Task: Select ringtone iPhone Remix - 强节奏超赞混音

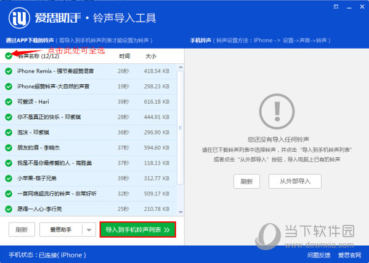Action: pos(89,71)
